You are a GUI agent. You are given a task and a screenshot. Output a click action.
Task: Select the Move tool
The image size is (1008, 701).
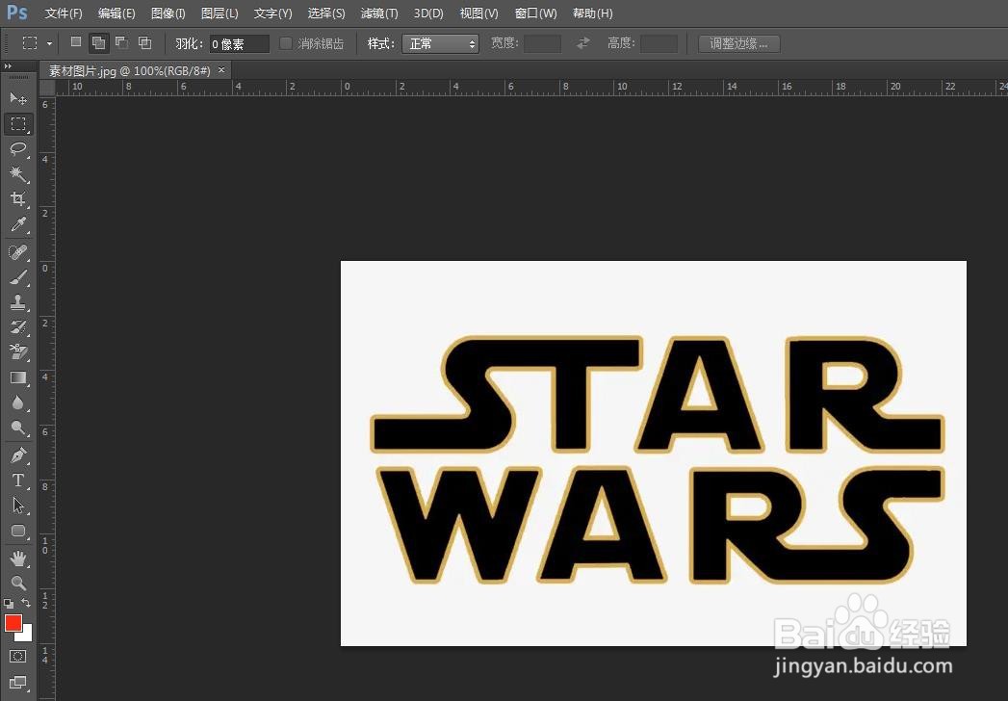pyautogui.click(x=18, y=98)
